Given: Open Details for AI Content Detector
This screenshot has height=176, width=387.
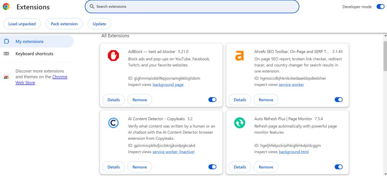Looking at the screenshot, I should click(x=114, y=167).
